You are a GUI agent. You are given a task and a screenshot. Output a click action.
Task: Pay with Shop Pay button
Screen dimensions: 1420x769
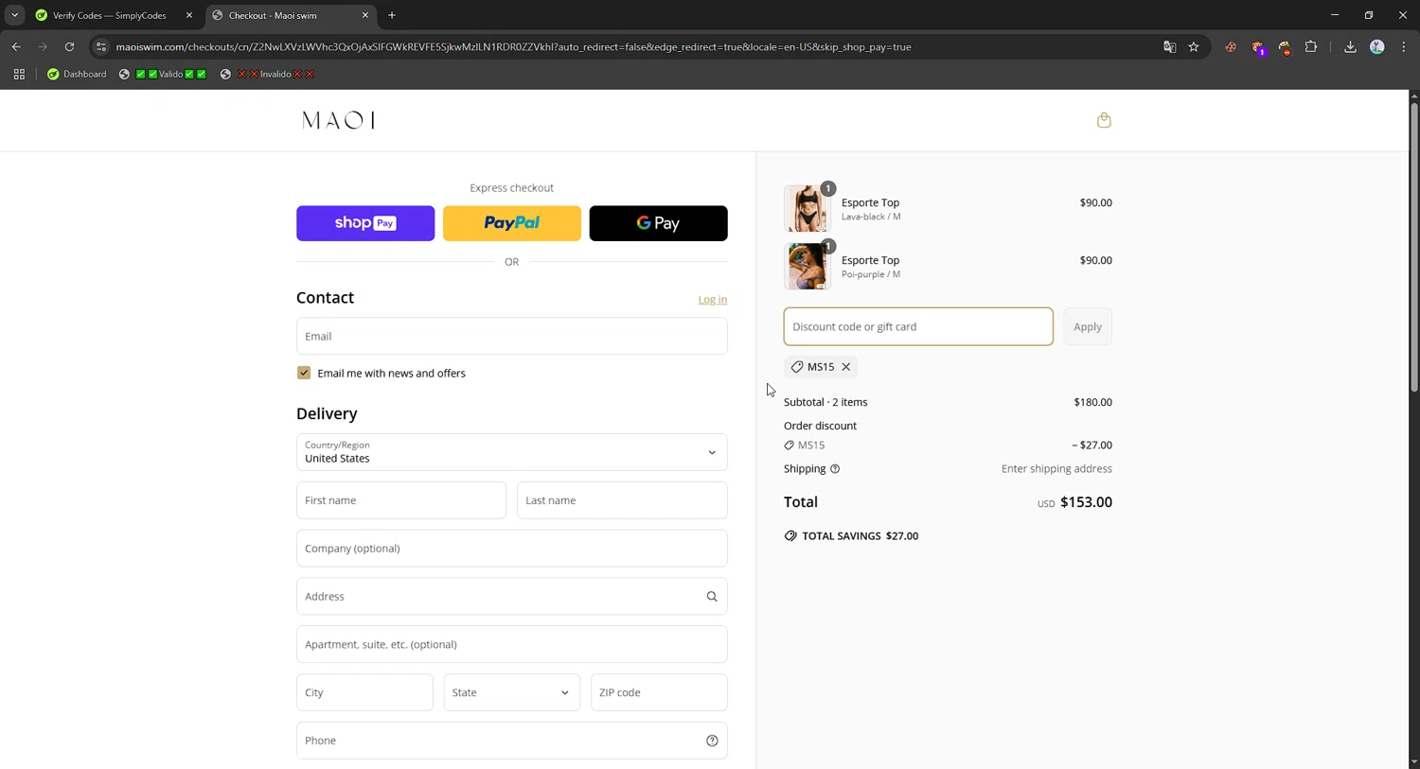pos(365,223)
